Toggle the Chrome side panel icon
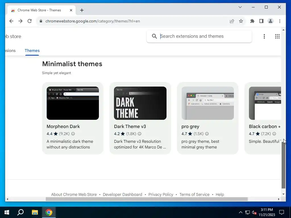 [x=261, y=21]
